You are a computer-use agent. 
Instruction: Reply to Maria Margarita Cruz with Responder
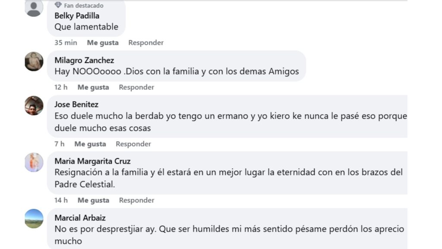point(136,200)
